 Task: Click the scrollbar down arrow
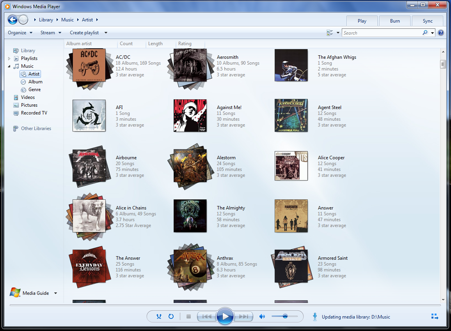pos(443,300)
